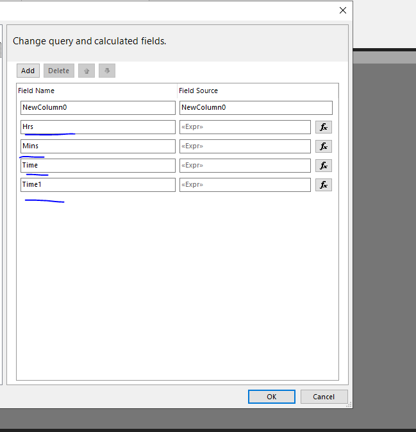The height and width of the screenshot is (432, 416).
Task: Select the Mins field name box
Action: click(x=98, y=146)
